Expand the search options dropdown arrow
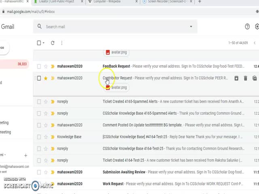Viewport: 259px width, 194px height. pos(191,27)
